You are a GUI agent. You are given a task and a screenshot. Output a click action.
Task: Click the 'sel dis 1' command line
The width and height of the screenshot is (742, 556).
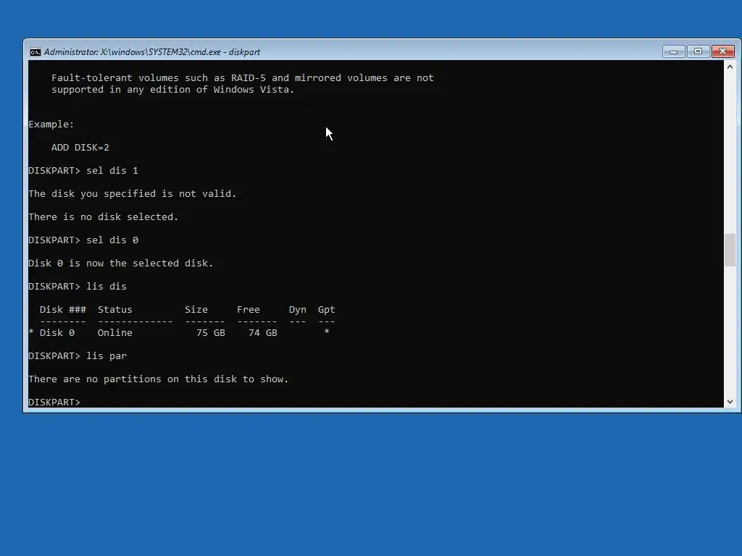(83, 171)
